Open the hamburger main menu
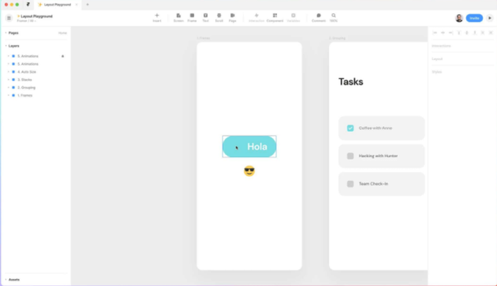This screenshot has height=286, width=497. (x=9, y=18)
